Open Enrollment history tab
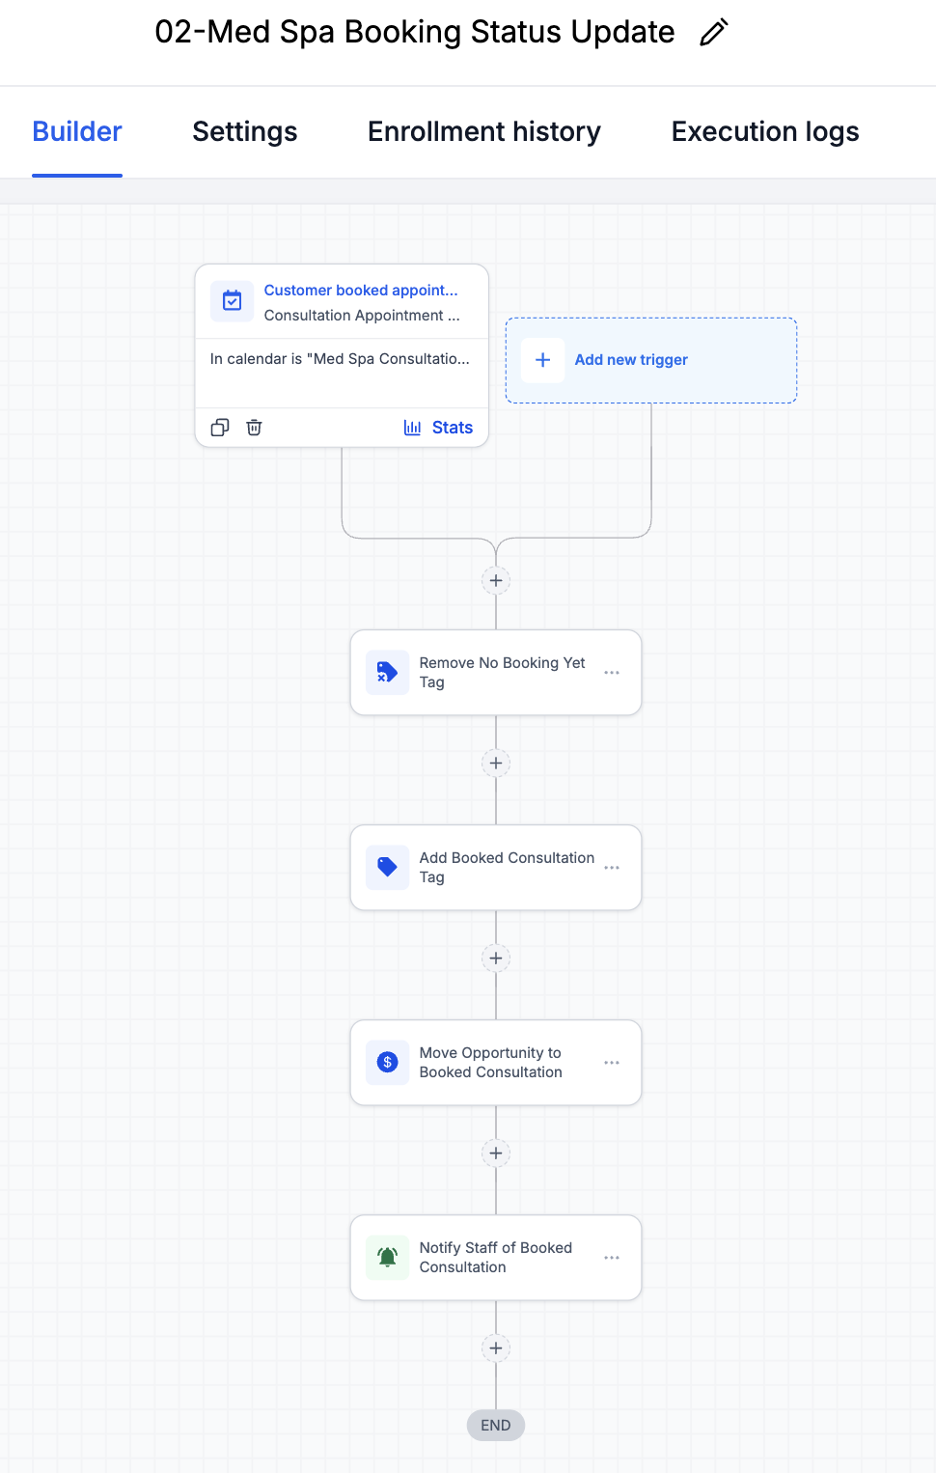This screenshot has width=936, height=1473. [x=484, y=131]
